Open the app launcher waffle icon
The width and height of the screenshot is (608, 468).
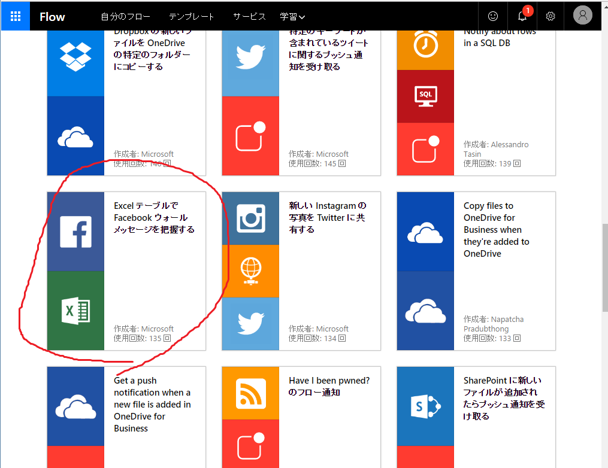click(x=16, y=16)
